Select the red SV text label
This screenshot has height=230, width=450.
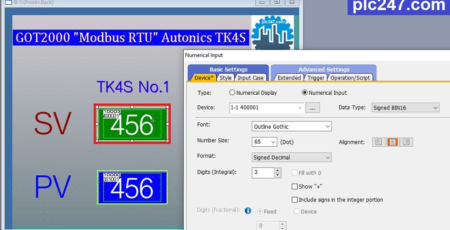pyautogui.click(x=52, y=124)
